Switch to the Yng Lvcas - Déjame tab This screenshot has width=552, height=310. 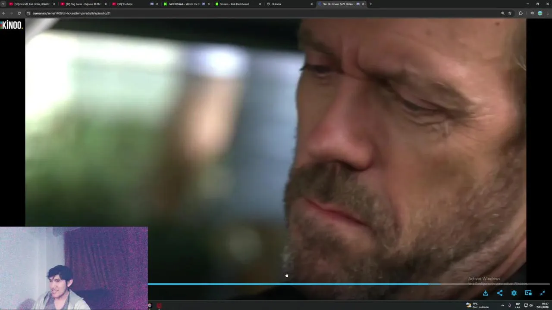[84, 4]
